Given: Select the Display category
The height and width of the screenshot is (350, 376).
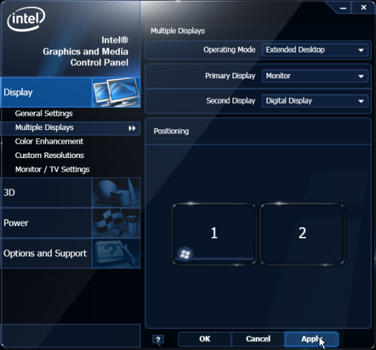Looking at the screenshot, I should [x=70, y=92].
